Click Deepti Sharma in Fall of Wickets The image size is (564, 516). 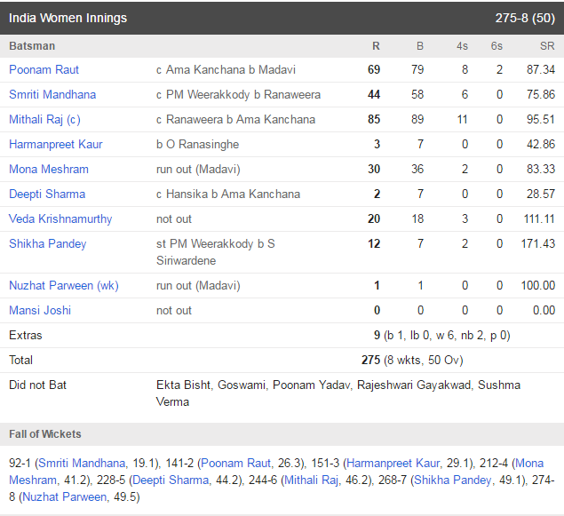click(x=171, y=480)
